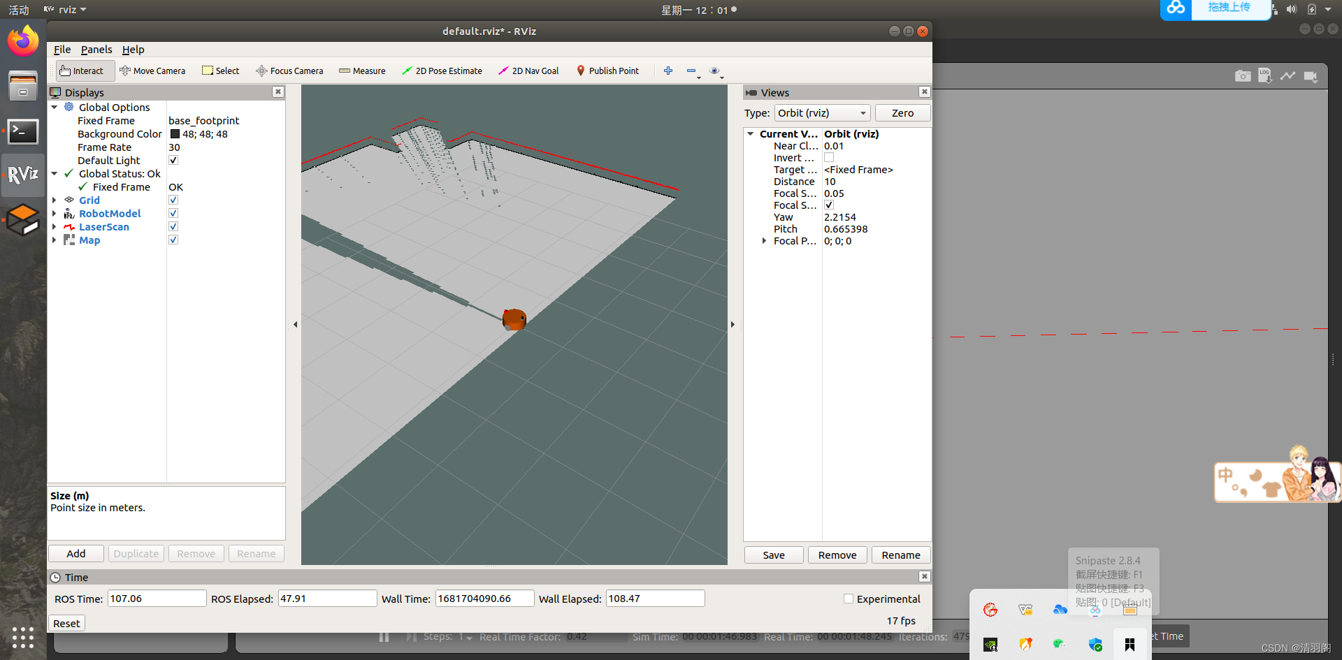Collapse right panel arrow beside 3D view
Screen dimensions: 1342x660
(733, 324)
